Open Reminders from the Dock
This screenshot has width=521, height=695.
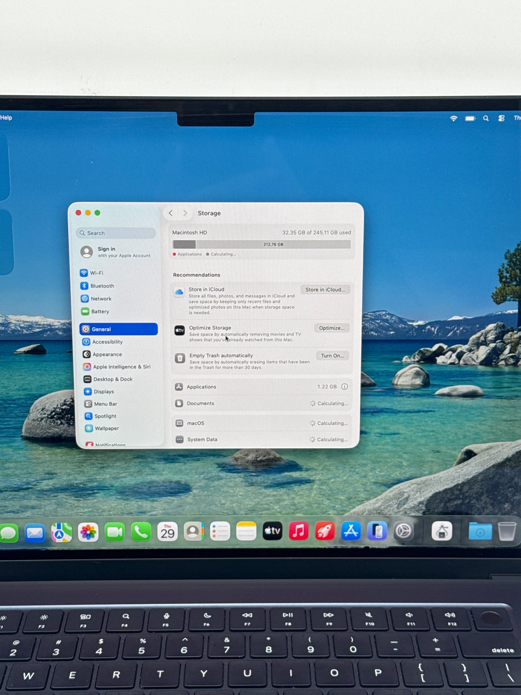[x=220, y=531]
